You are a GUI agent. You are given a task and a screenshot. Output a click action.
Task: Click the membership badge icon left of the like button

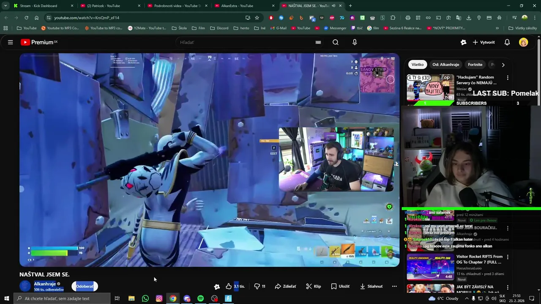tap(217, 286)
